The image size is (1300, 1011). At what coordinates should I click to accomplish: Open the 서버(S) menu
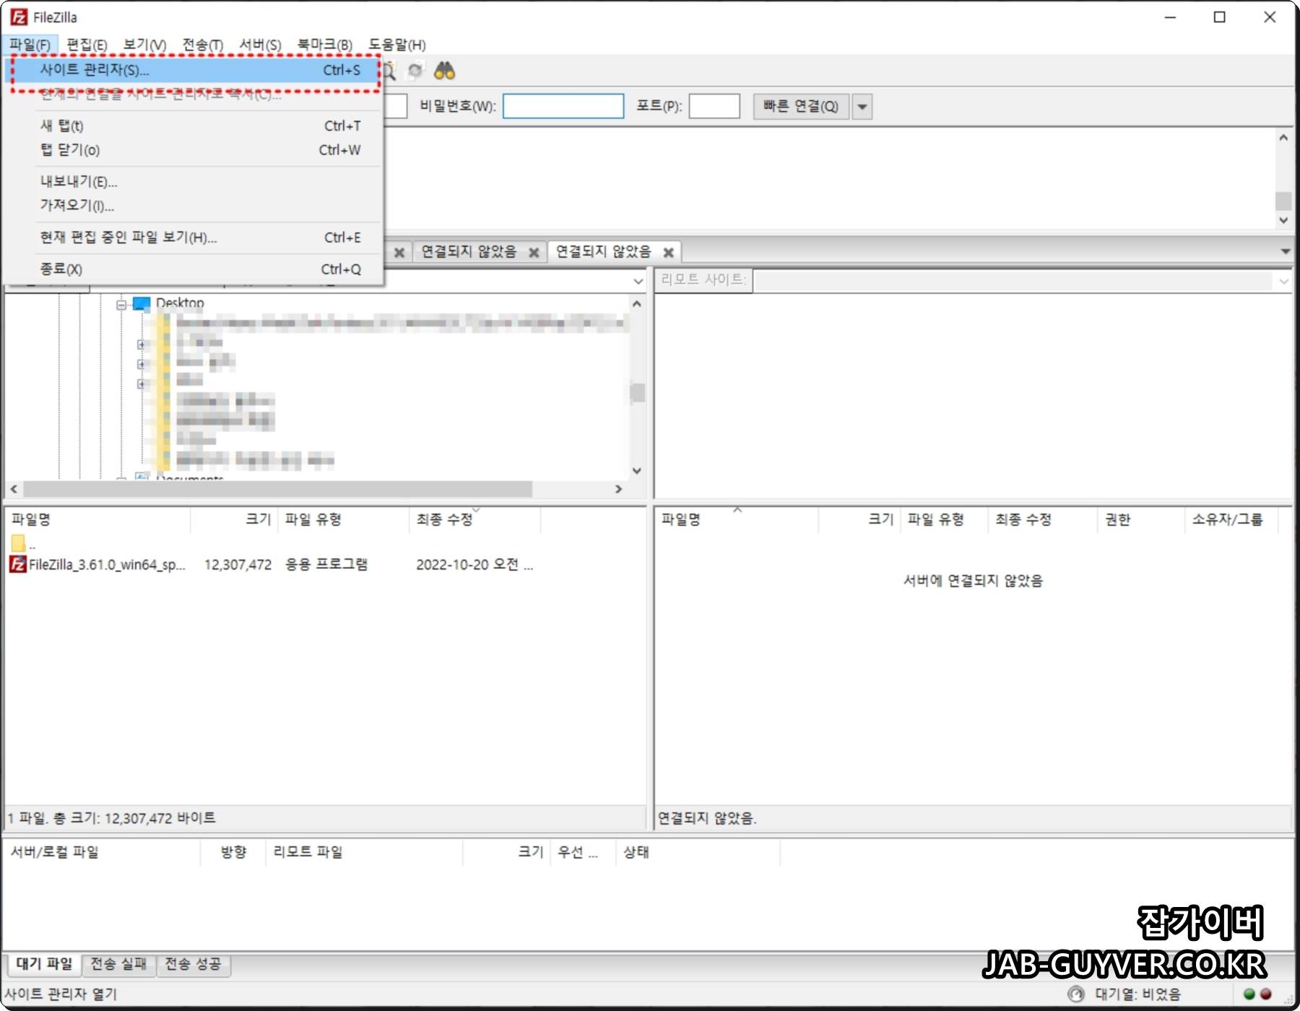260,45
